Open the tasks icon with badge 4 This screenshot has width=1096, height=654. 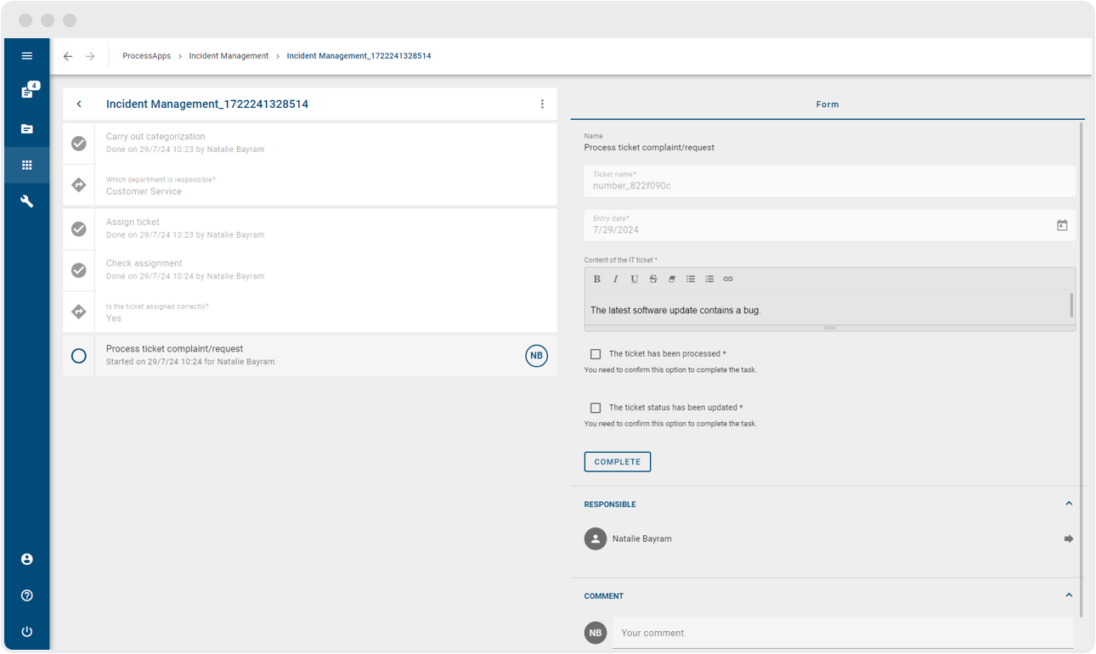(x=28, y=91)
